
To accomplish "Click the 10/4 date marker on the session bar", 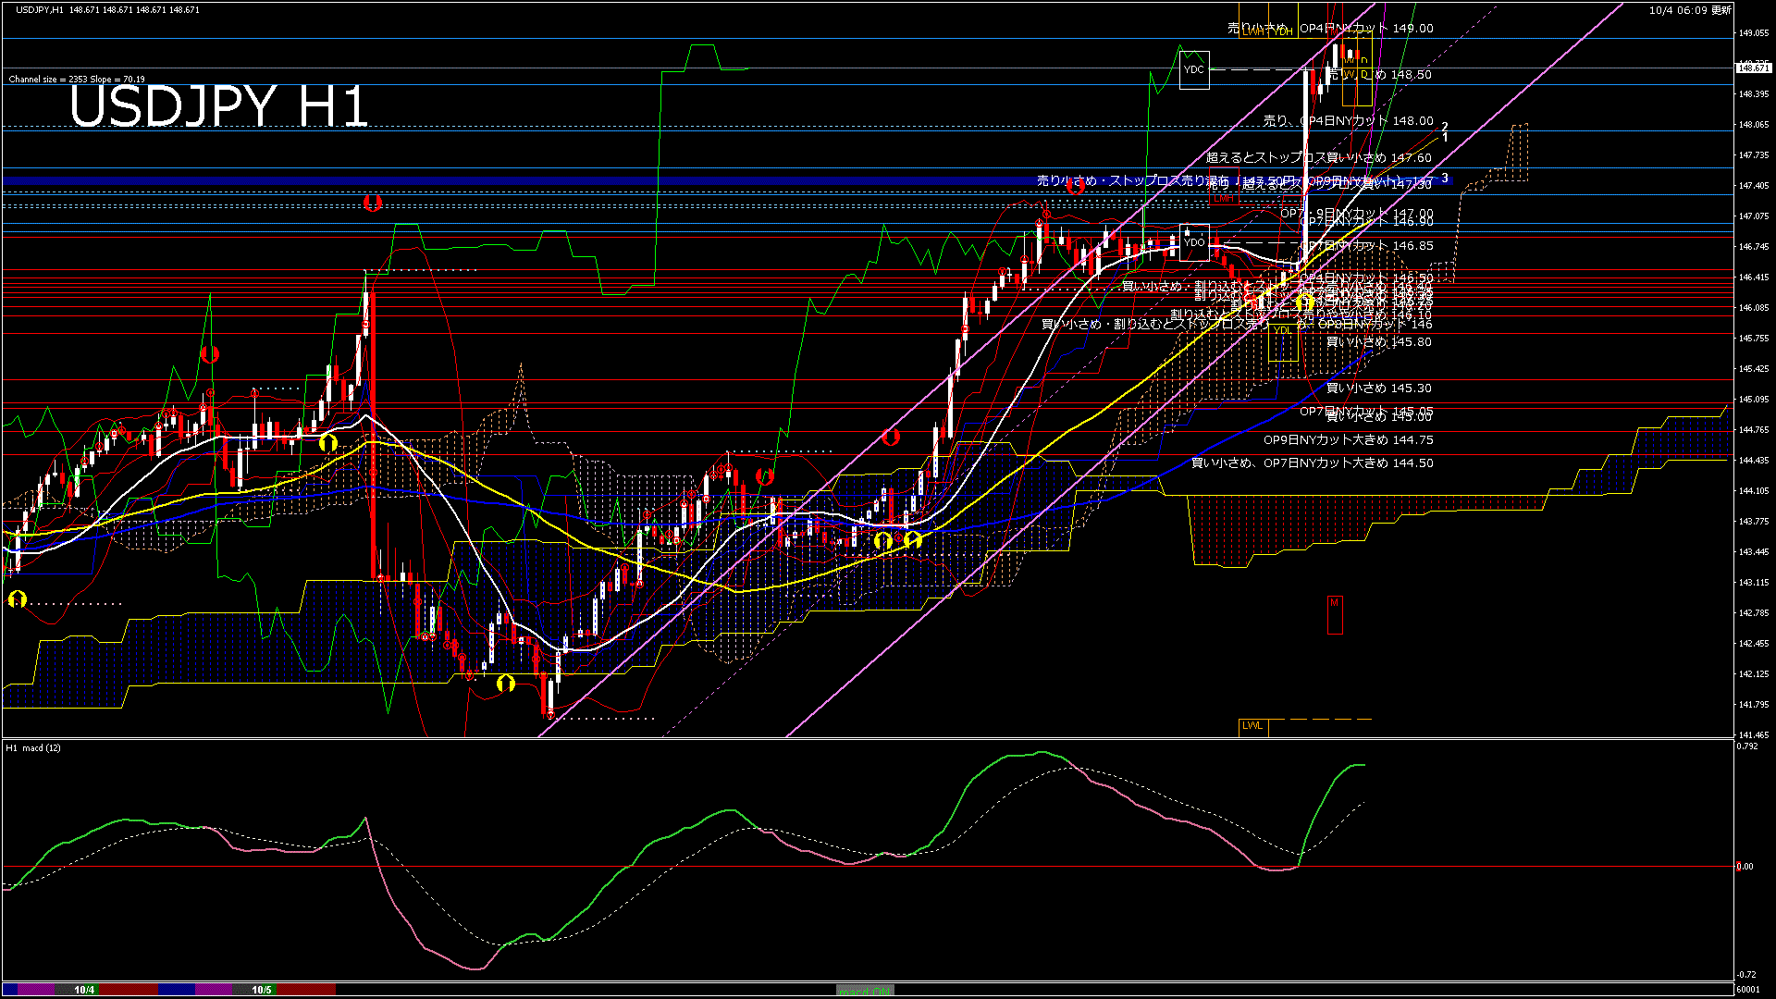I will 84,990.
